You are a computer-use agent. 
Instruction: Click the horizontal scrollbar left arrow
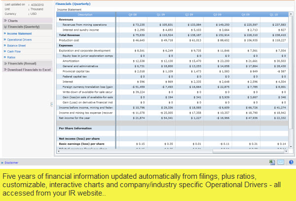tap(59, 151)
